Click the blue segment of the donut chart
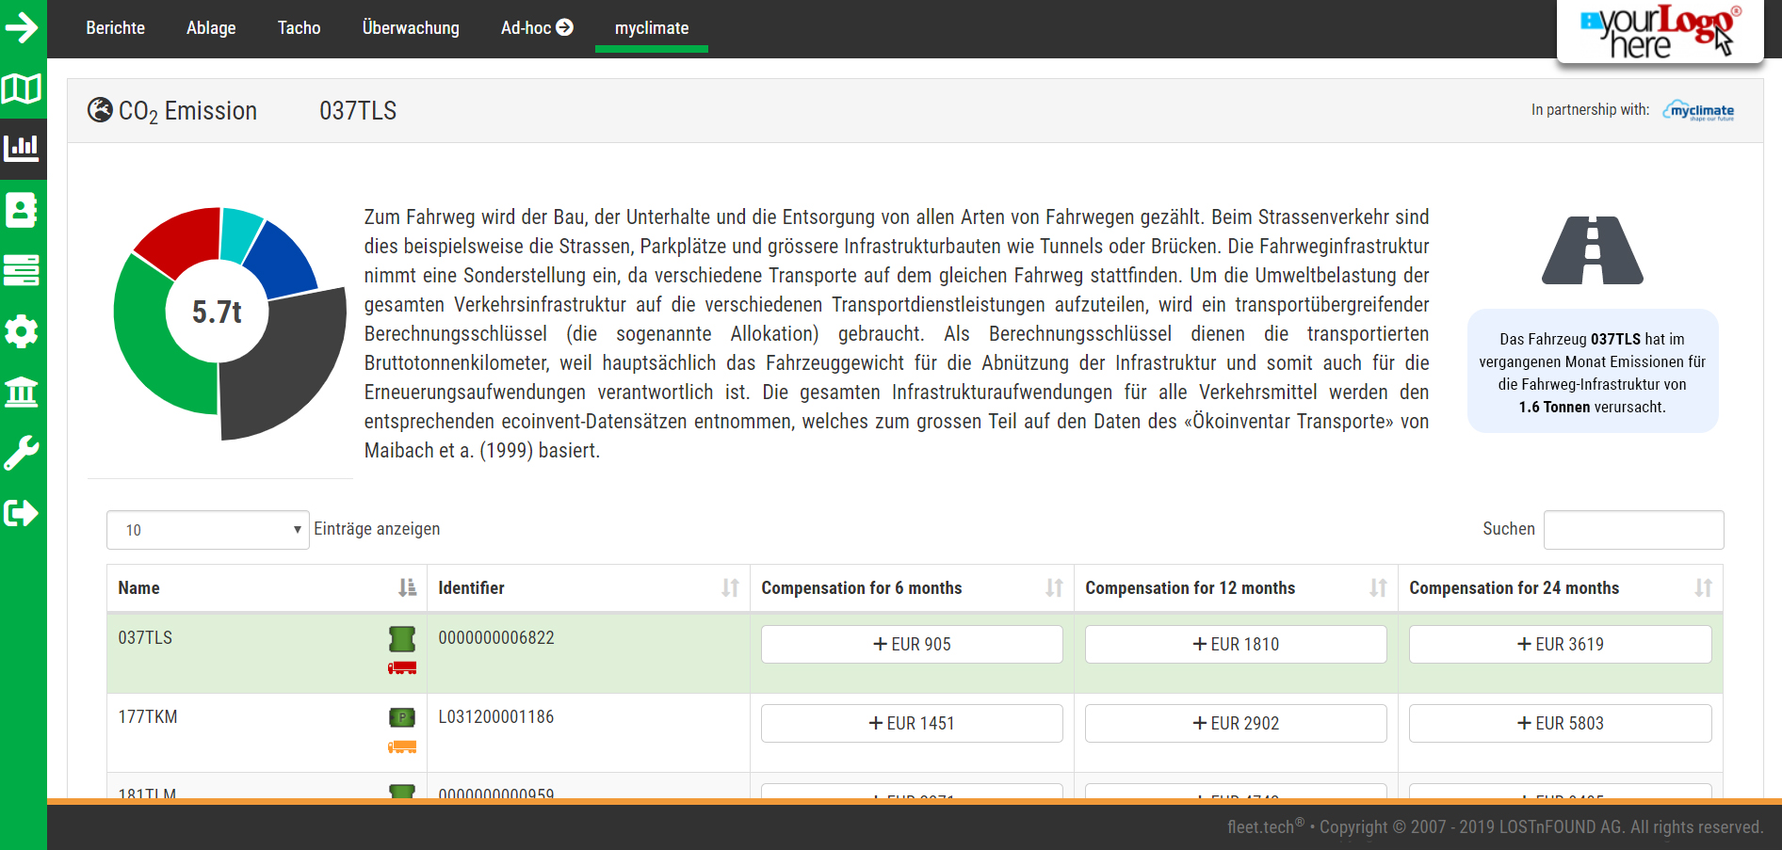 283,261
